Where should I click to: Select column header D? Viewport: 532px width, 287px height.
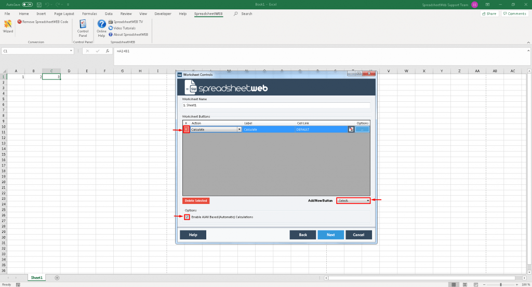(69, 71)
